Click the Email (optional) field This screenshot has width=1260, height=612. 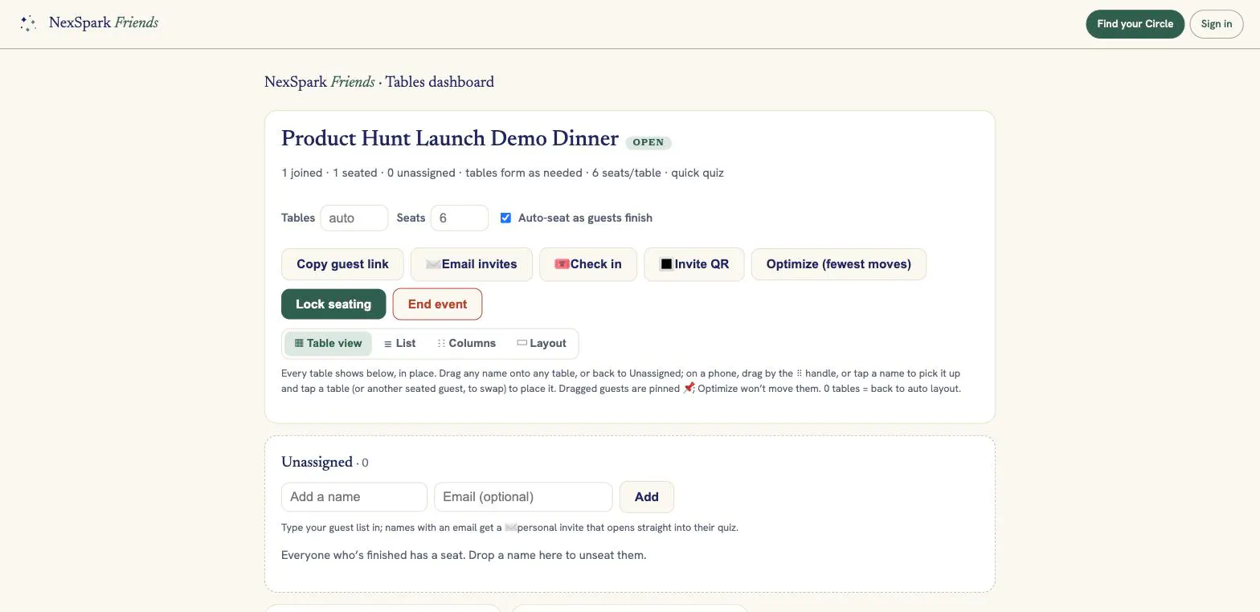pyautogui.click(x=523, y=497)
